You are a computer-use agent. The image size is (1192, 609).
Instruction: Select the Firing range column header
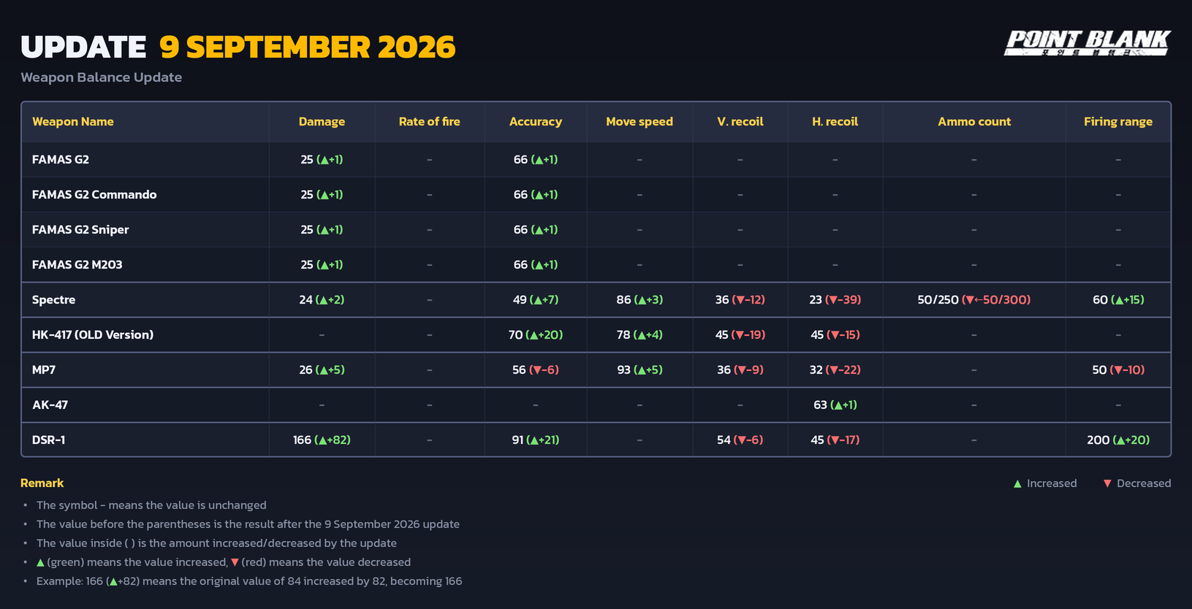tap(1118, 121)
